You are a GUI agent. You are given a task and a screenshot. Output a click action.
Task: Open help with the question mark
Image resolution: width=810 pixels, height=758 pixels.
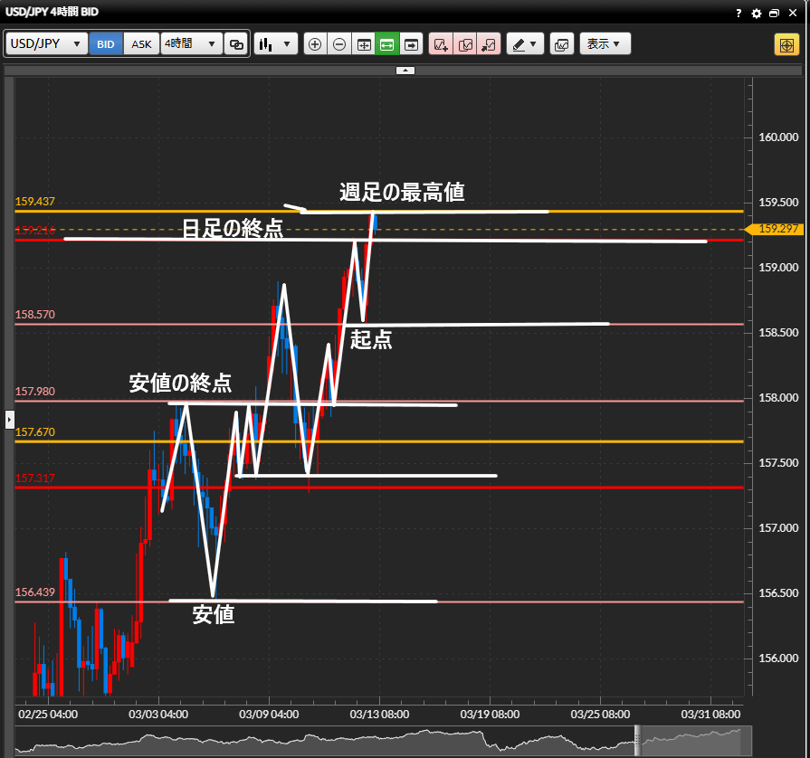click(x=739, y=14)
